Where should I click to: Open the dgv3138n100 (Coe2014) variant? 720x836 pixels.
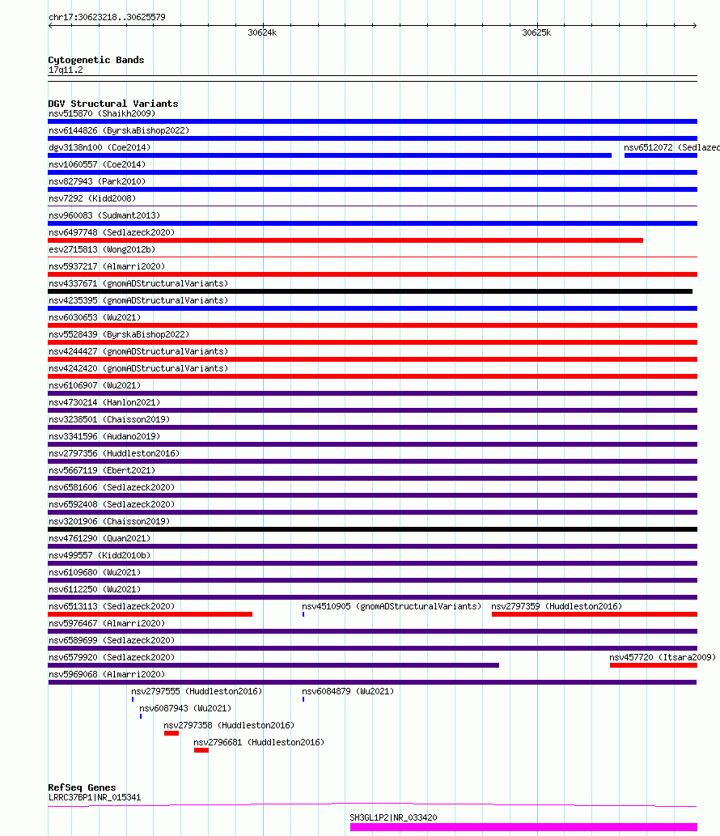point(100,147)
